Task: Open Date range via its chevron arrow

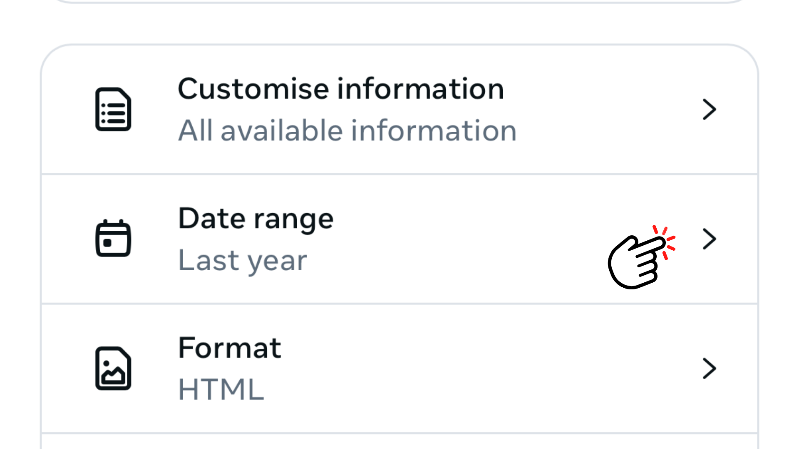Action: click(709, 239)
